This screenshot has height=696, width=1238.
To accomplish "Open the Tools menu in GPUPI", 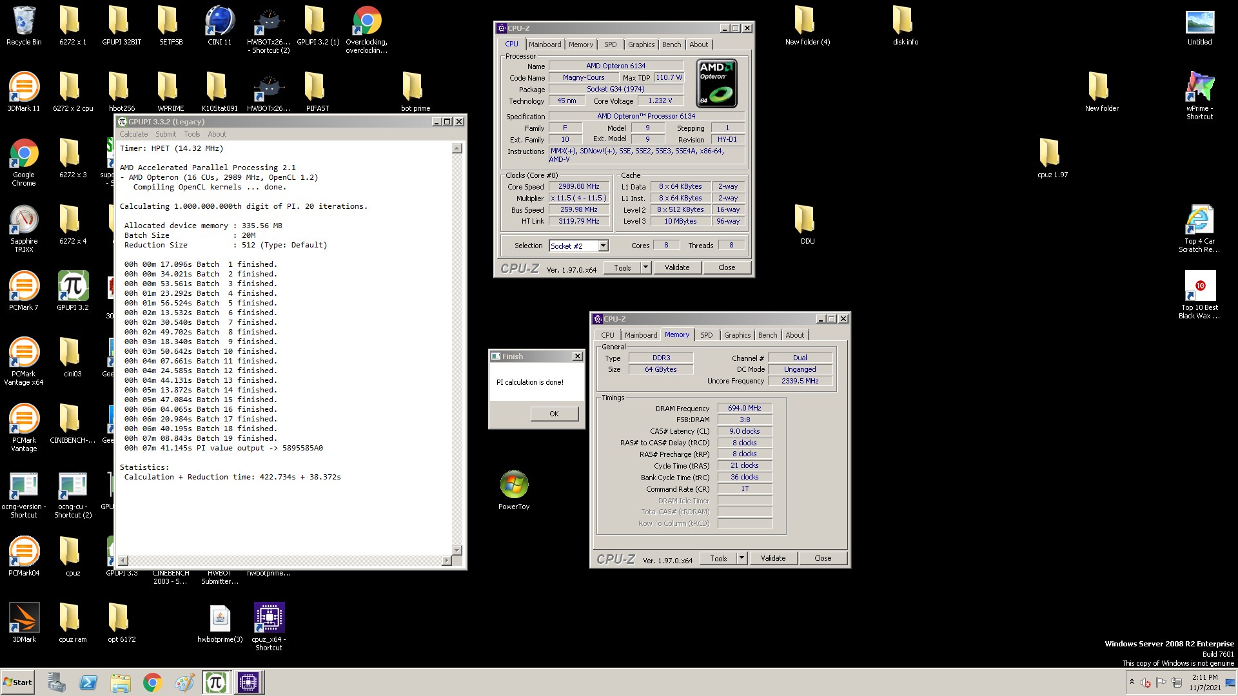I will [192, 134].
